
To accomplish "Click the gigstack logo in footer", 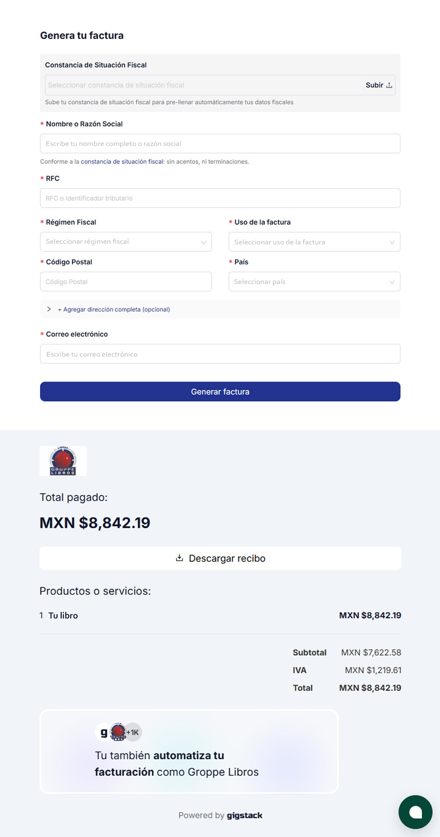I will [x=244, y=815].
